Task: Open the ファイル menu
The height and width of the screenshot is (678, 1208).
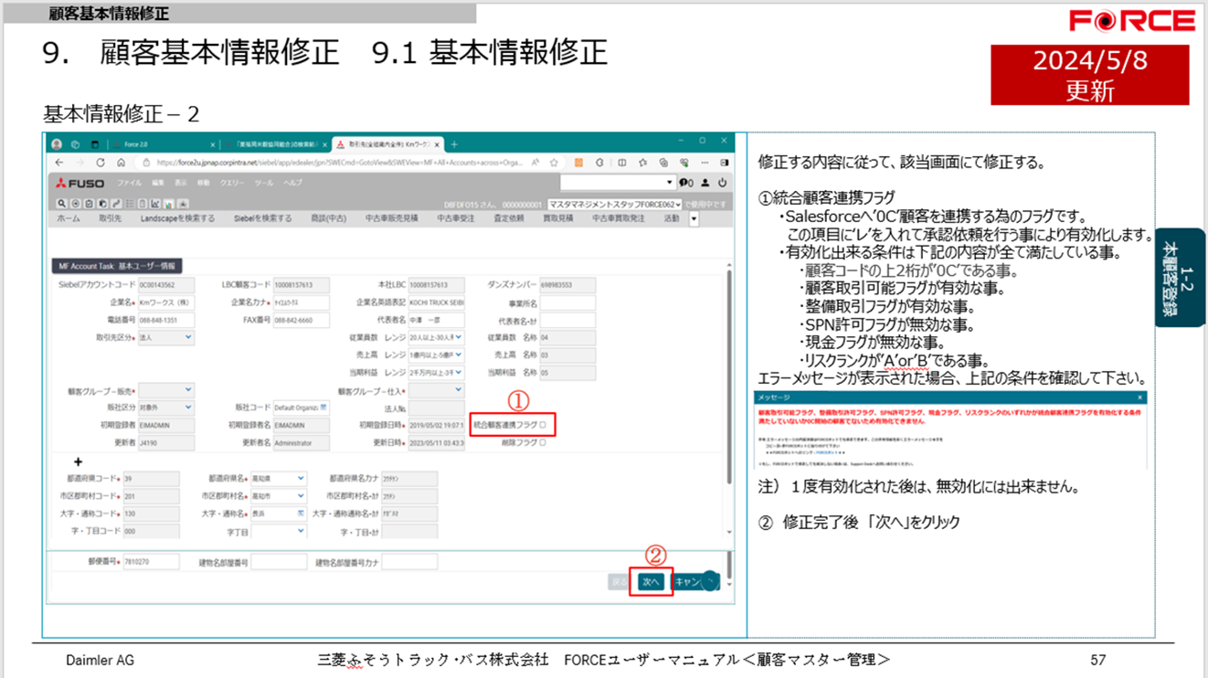Action: (129, 184)
